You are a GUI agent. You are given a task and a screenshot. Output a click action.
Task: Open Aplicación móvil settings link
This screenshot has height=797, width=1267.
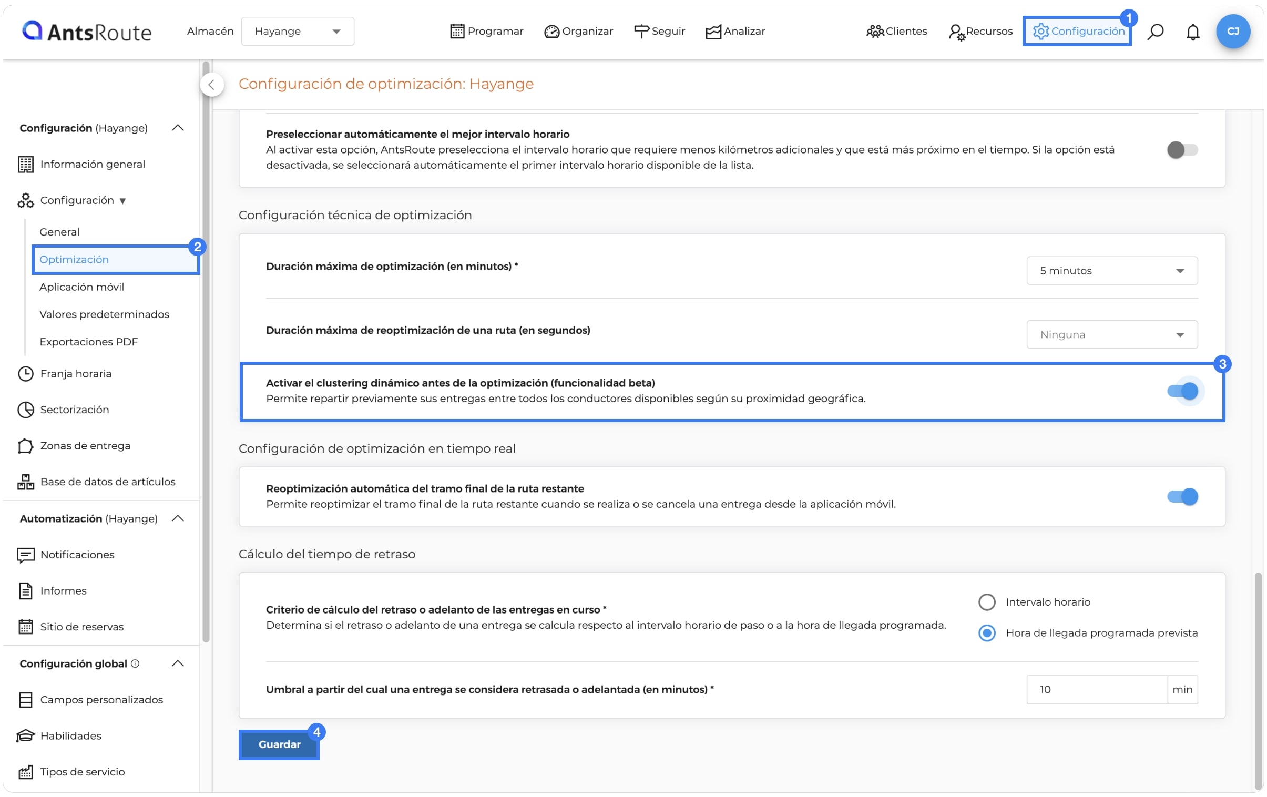81,287
